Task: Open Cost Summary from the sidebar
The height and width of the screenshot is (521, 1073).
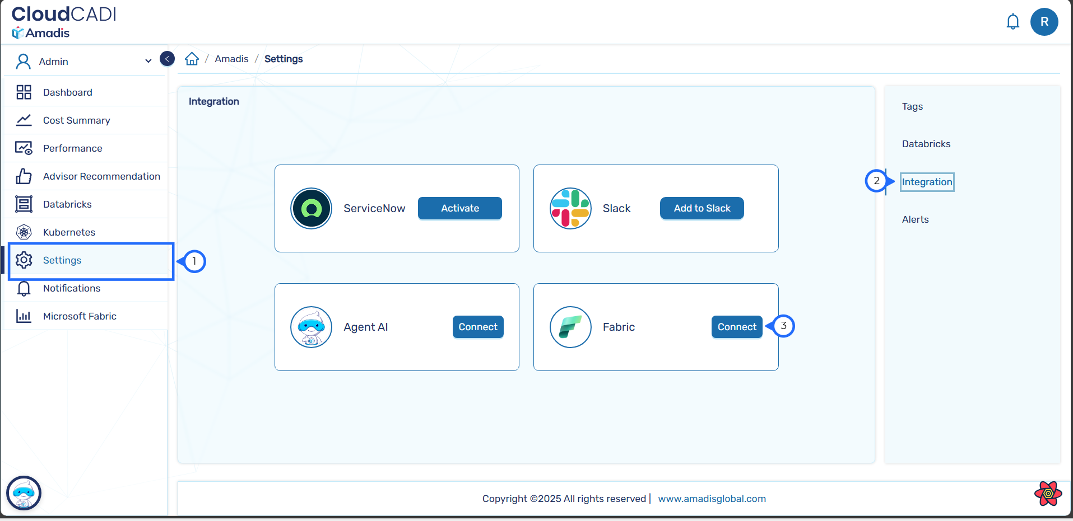Action: [x=76, y=120]
